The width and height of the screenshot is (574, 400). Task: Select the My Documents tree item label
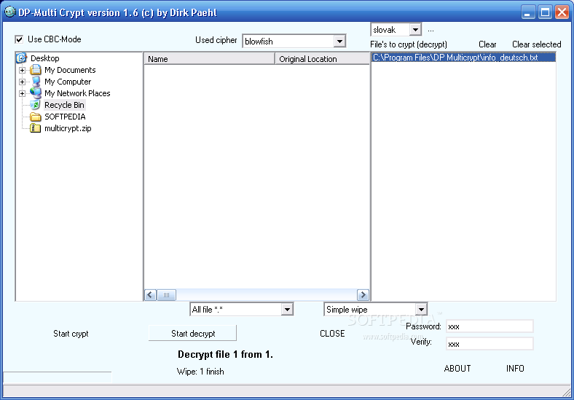[x=70, y=70]
